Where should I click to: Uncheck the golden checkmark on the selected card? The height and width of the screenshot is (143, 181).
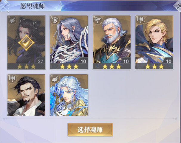click(26, 43)
